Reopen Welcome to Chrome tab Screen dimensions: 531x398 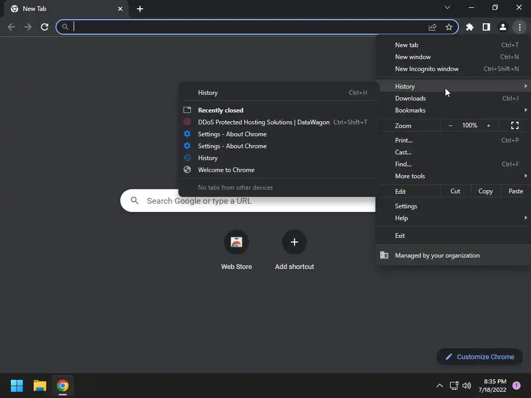278,170
